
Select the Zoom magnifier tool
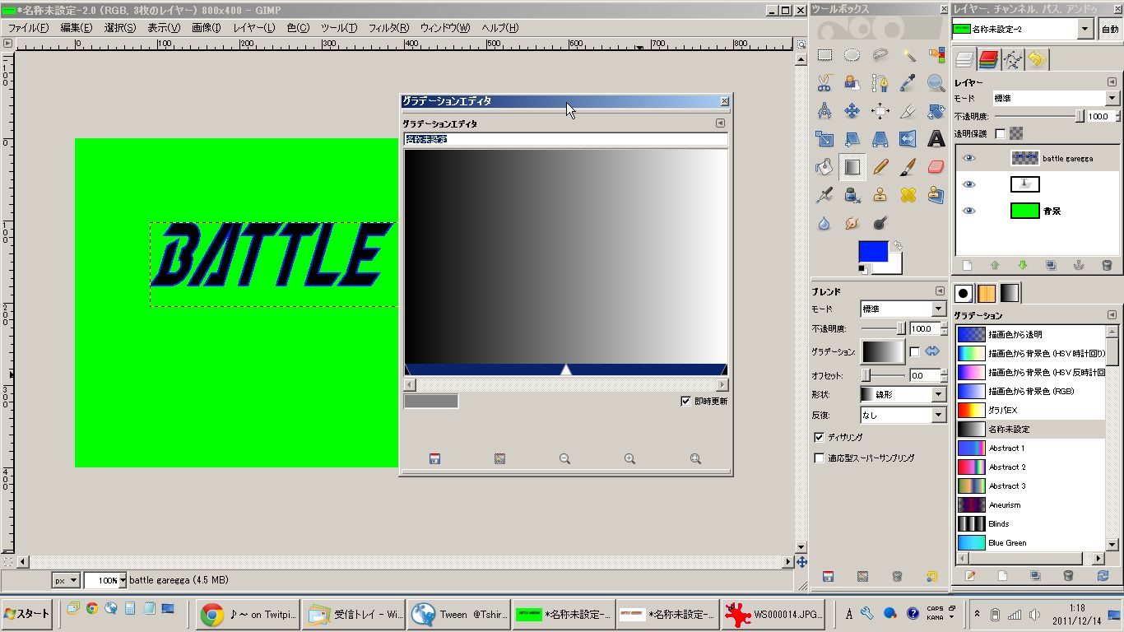tap(936, 83)
